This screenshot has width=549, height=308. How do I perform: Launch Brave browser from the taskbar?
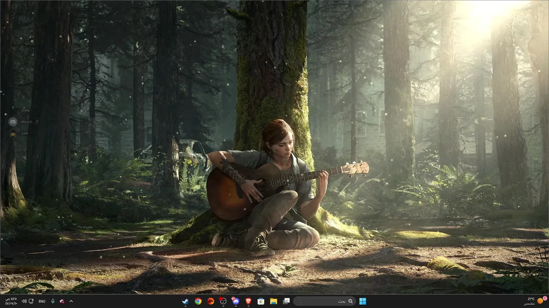tap(248, 301)
